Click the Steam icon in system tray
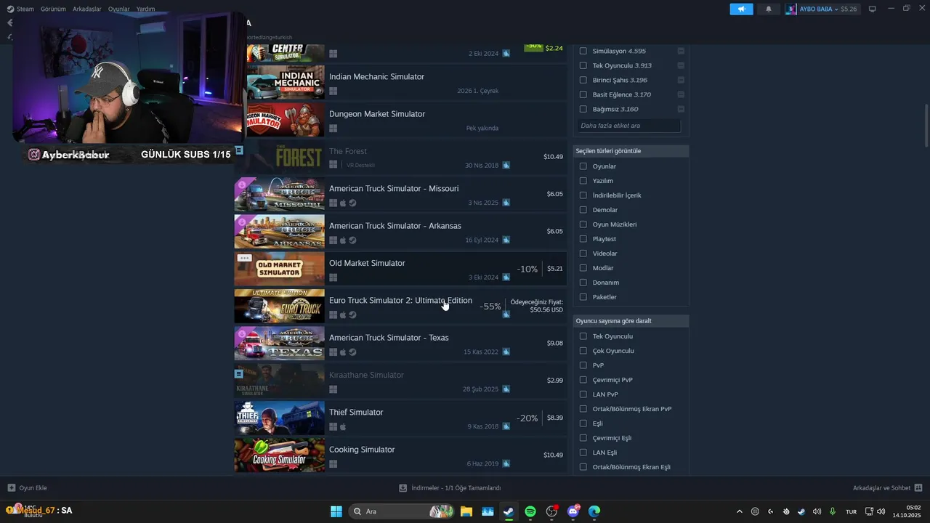This screenshot has width=930, height=523. point(801,511)
